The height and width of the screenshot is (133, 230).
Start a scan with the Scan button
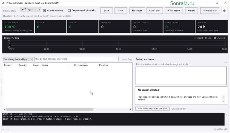[x=107, y=11]
